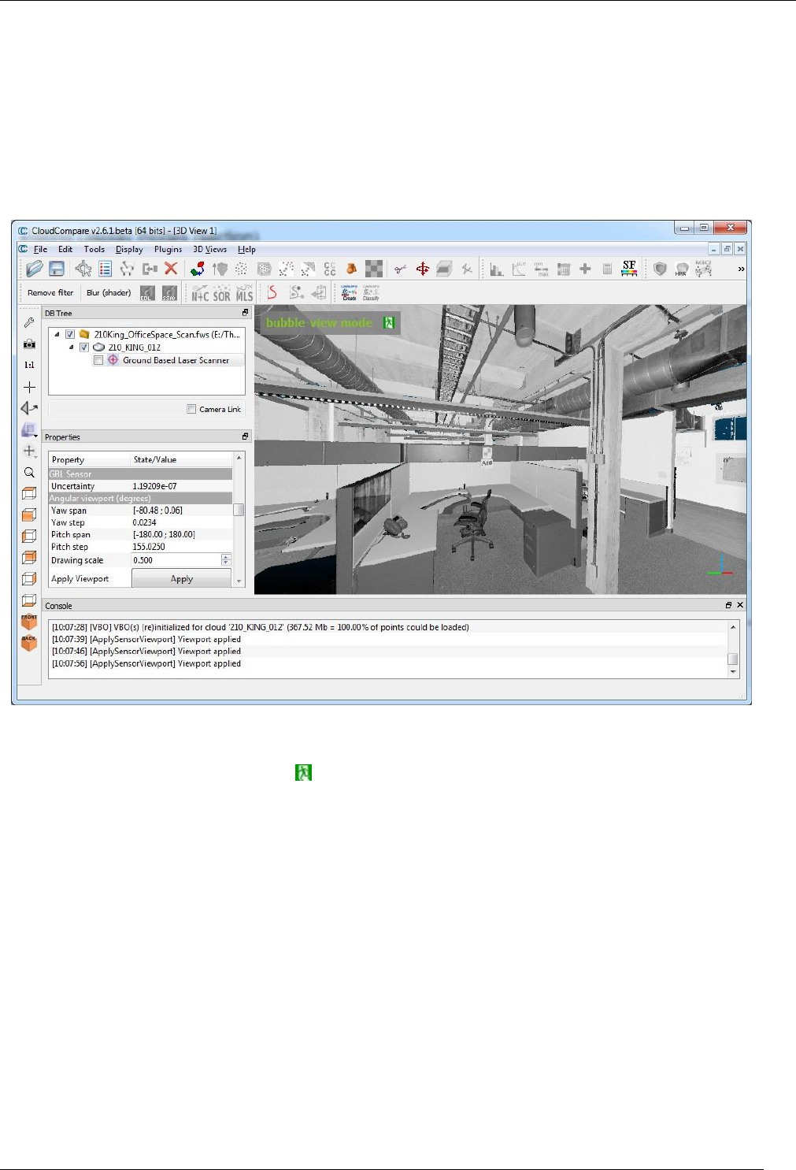Click the Yaw step value 0.0234
The height and width of the screenshot is (1170, 796).
[x=144, y=522]
